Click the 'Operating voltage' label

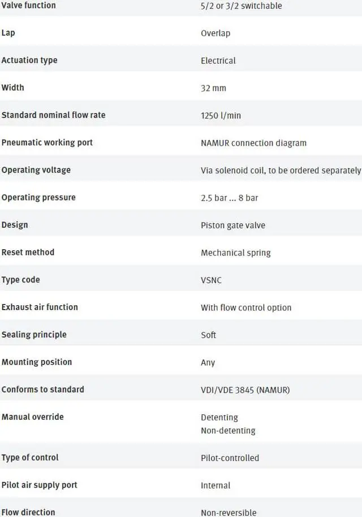pyautogui.click(x=36, y=170)
